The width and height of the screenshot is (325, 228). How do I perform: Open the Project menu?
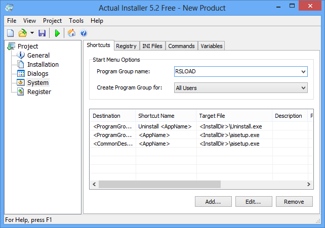(x=52, y=21)
